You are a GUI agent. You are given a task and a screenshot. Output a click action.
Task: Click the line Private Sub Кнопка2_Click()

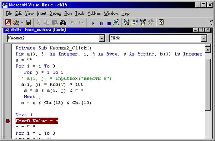(53, 48)
